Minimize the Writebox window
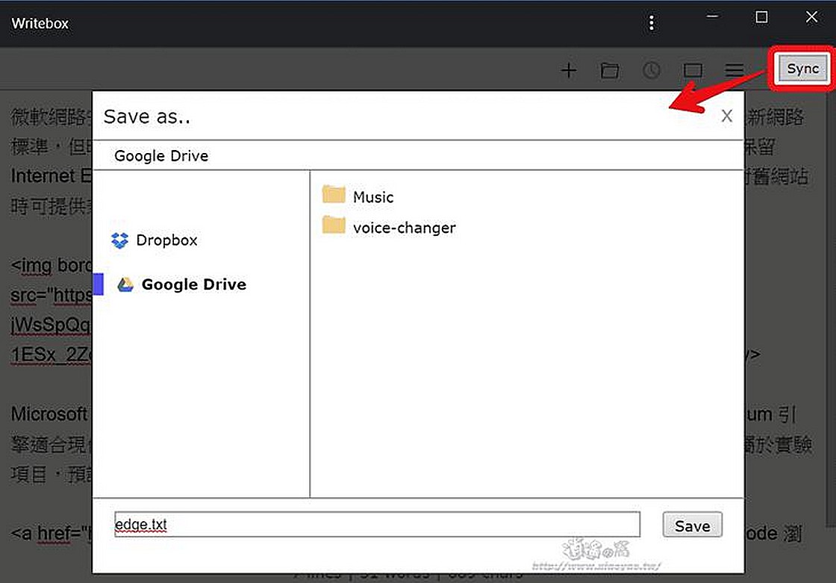836x583 pixels. pyautogui.click(x=712, y=17)
